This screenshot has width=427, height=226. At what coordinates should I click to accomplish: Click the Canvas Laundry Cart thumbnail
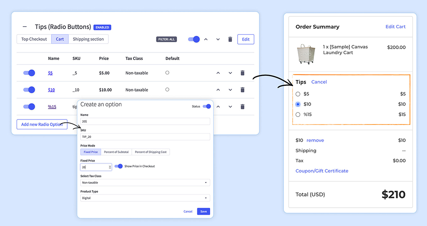(x=306, y=54)
